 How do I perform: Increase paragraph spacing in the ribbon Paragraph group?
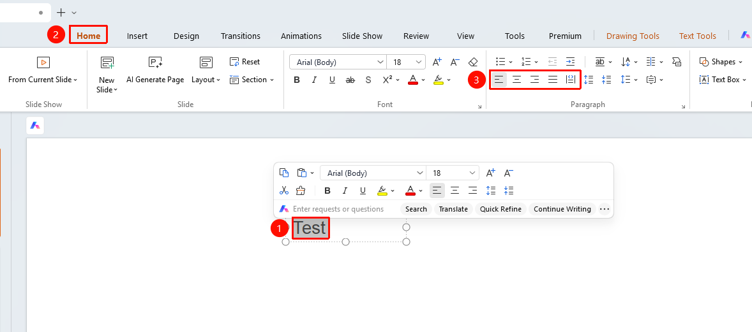point(589,80)
